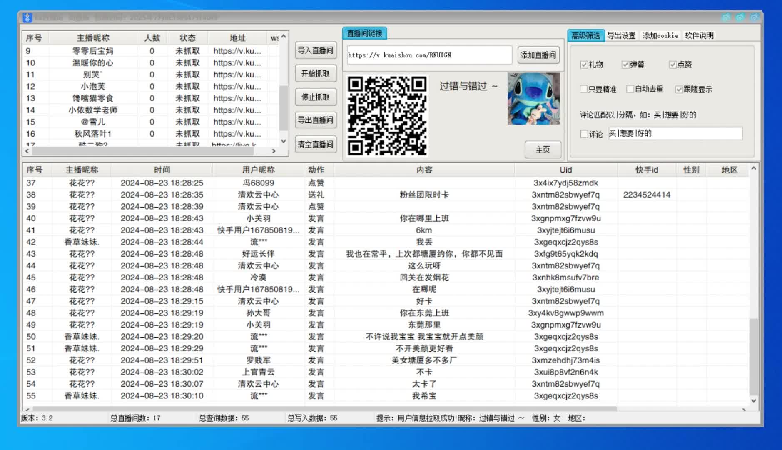Enable the 只显精准 checkbox
This screenshot has width=782, height=450.
pos(584,89)
